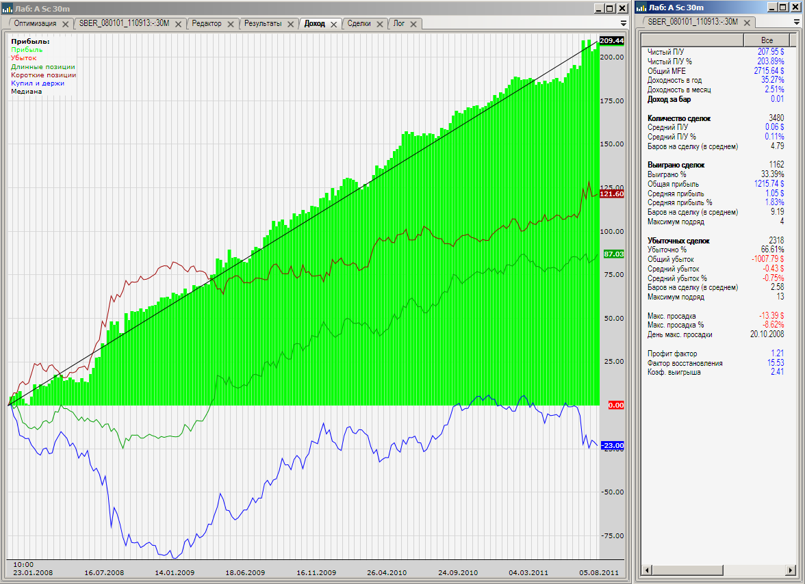Click scroll left arrow in statistics panel
This screenshot has width=805, height=584.
(648, 570)
